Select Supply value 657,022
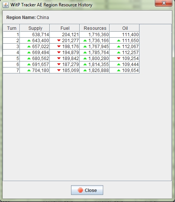Viewport: 175px width, 202px height. (35, 46)
